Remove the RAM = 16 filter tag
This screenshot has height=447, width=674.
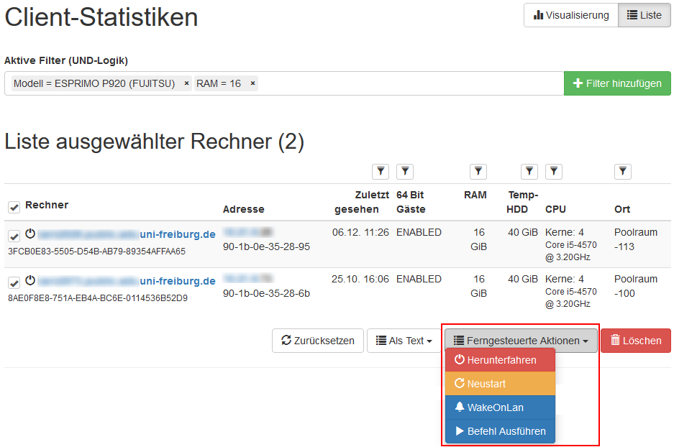tap(252, 83)
